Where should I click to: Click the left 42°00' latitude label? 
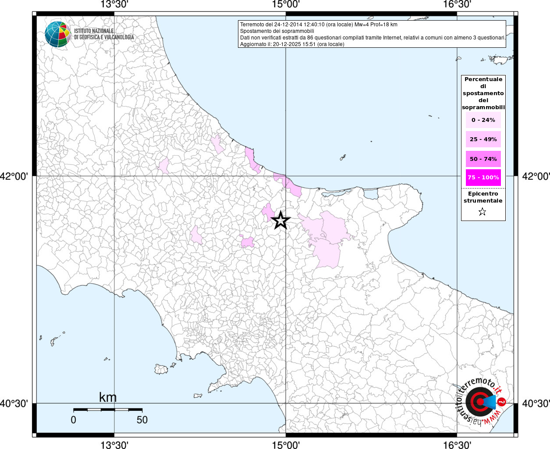14,176
